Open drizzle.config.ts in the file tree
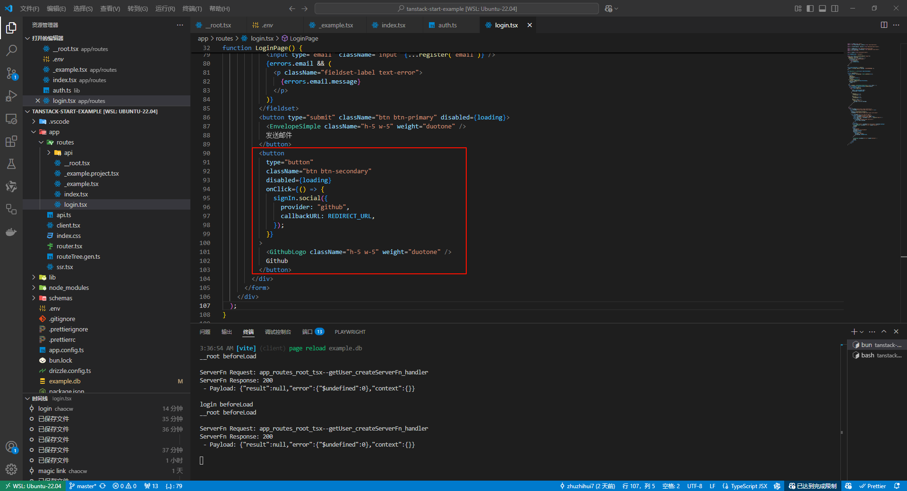This screenshot has width=907, height=491. [x=70, y=371]
